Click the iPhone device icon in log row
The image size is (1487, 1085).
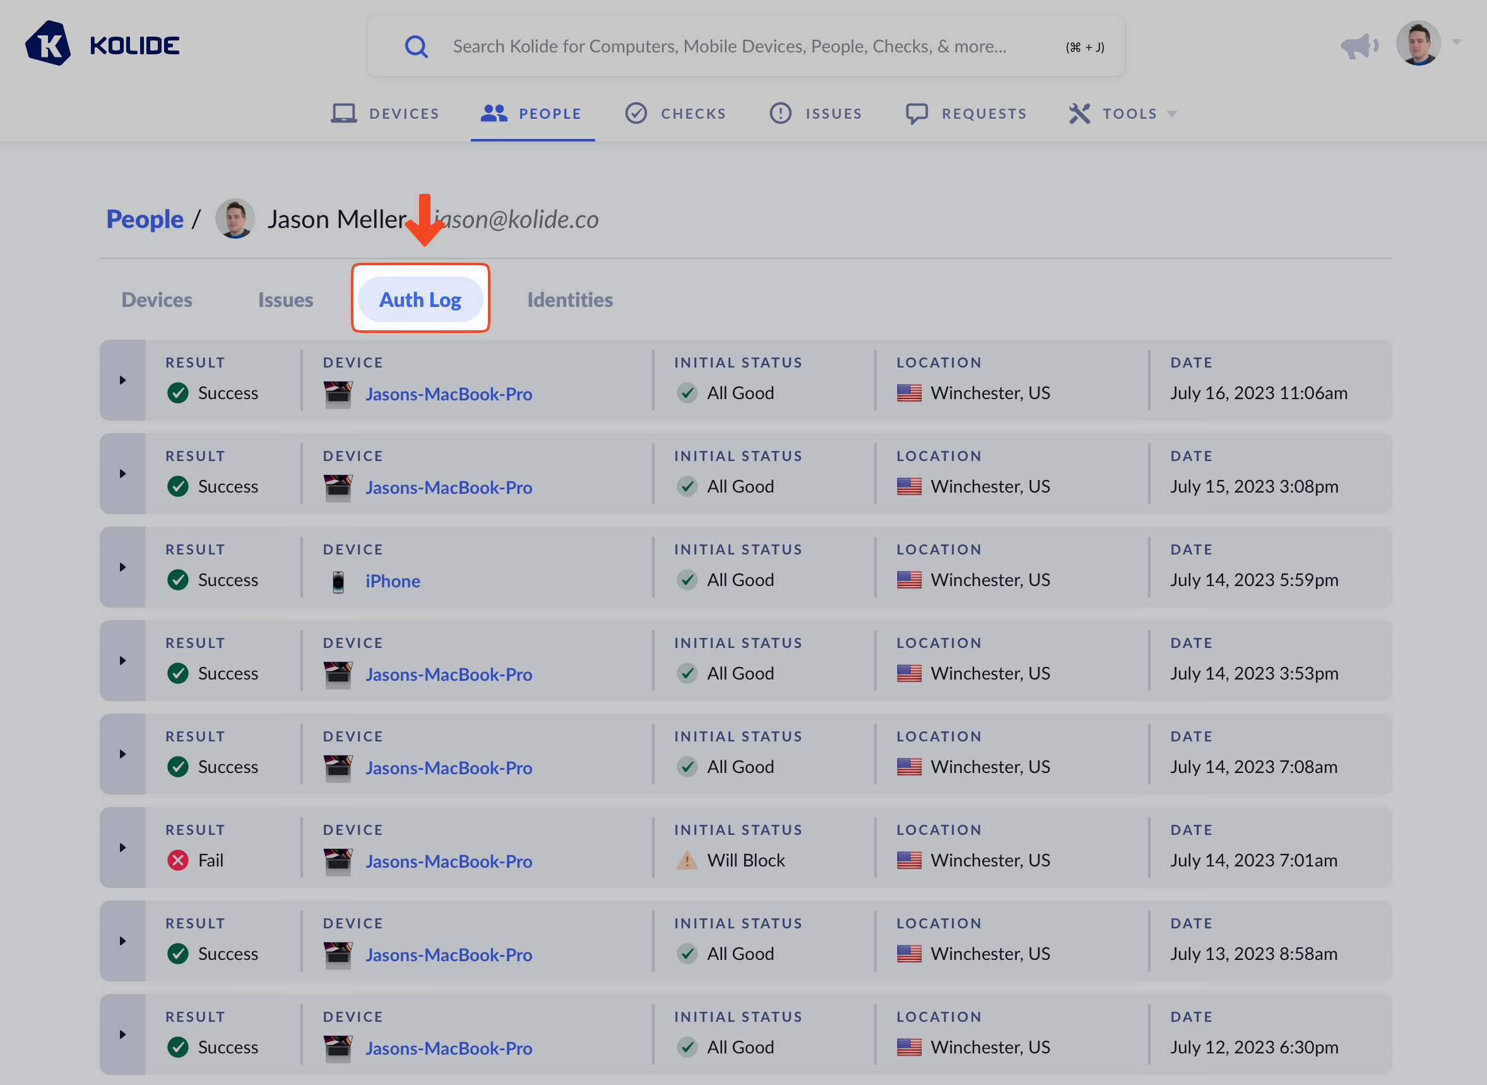[338, 581]
